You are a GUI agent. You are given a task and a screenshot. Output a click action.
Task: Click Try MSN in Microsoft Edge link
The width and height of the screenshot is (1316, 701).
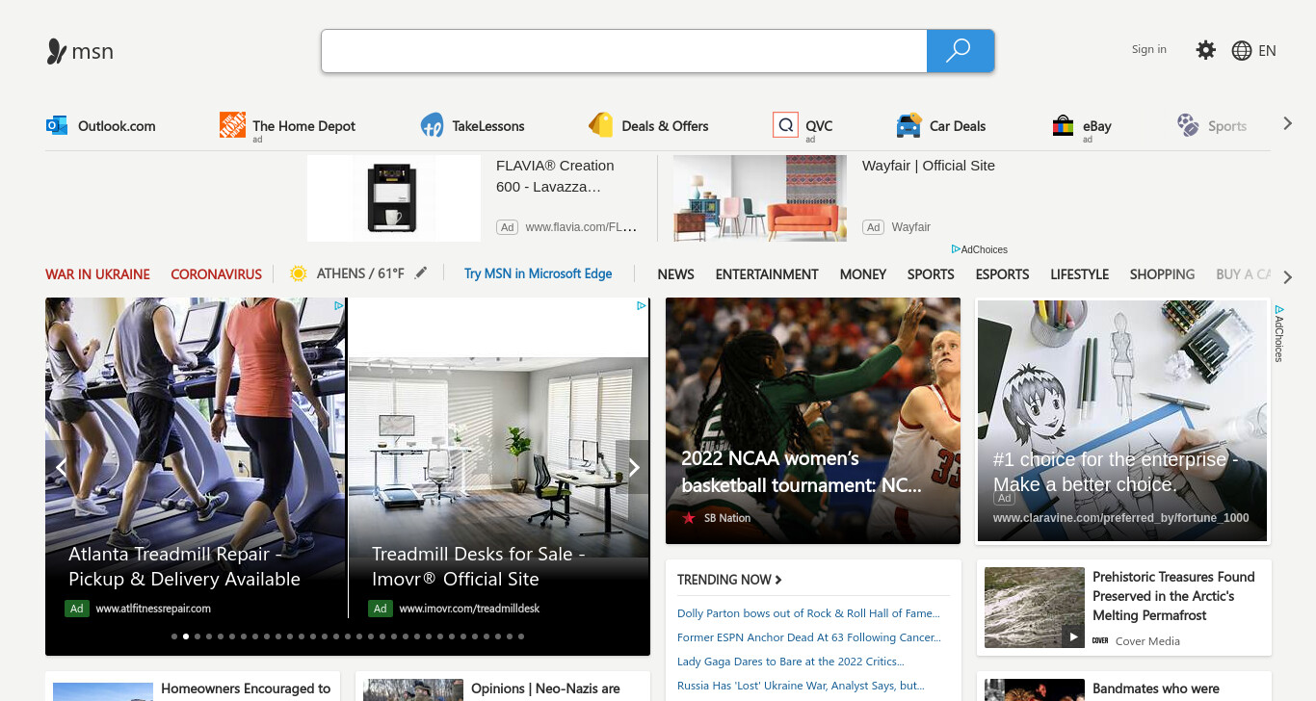[538, 273]
